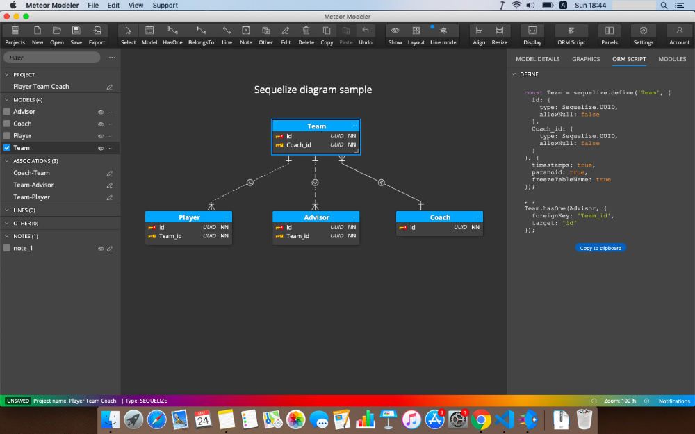
Task: Check the Player model checkbox
Action: [x=7, y=135]
